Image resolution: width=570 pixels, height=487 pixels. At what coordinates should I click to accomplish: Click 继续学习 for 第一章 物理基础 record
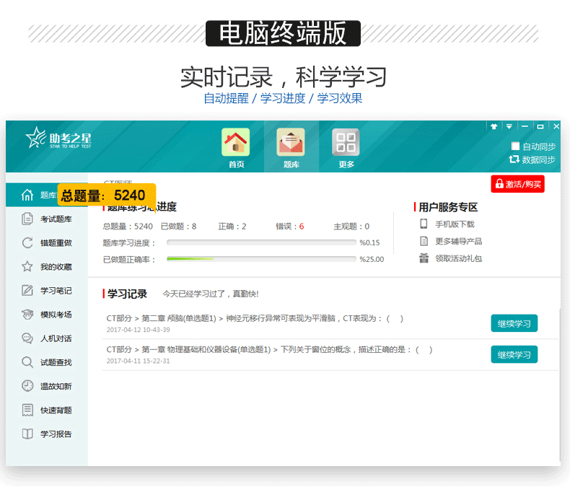514,354
